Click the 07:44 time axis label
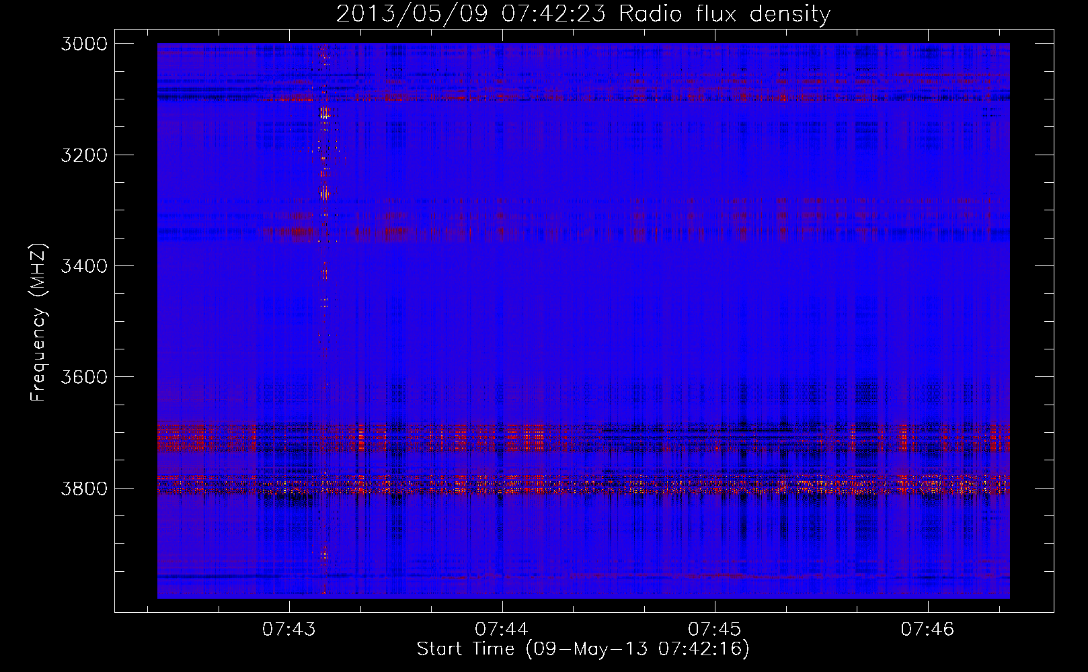This screenshot has height=672, width=1088. coord(502,630)
